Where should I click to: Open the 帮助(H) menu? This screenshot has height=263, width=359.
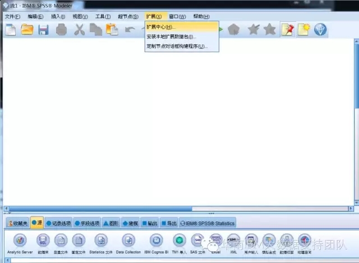click(201, 16)
